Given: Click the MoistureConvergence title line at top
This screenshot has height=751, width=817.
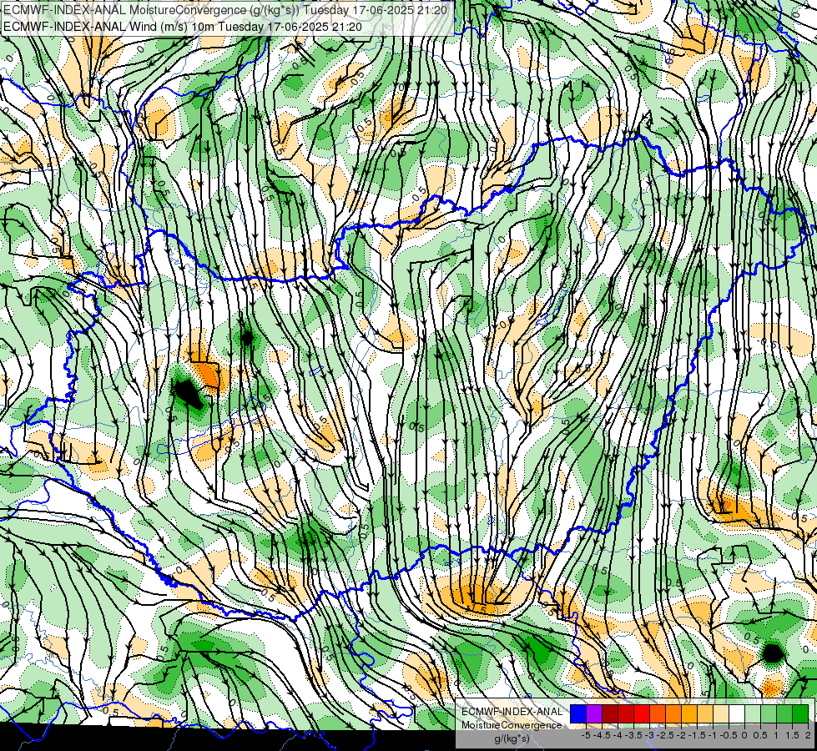Looking at the screenshot, I should pyautogui.click(x=224, y=10).
